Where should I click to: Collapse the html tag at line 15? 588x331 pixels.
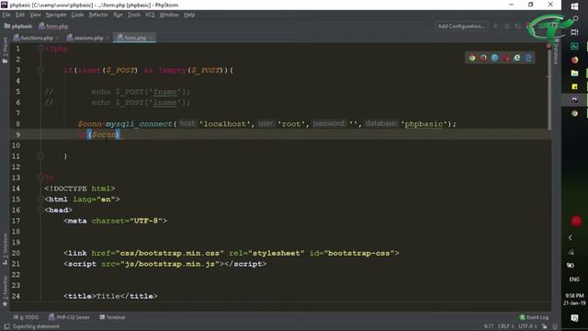coord(40,200)
